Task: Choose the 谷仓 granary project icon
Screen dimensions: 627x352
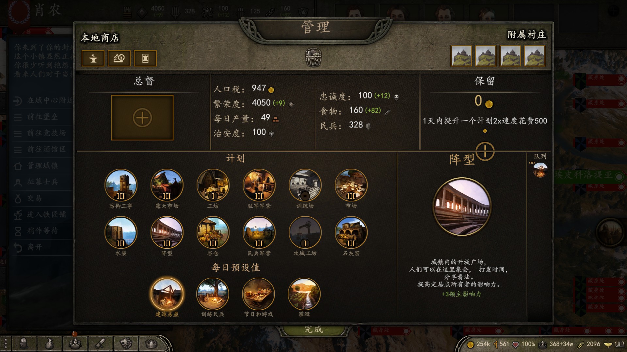Action: 213,232
